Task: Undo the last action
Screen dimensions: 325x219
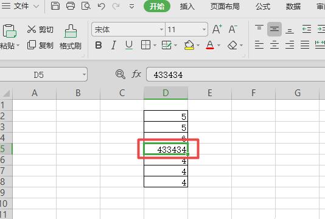Action: point(101,6)
